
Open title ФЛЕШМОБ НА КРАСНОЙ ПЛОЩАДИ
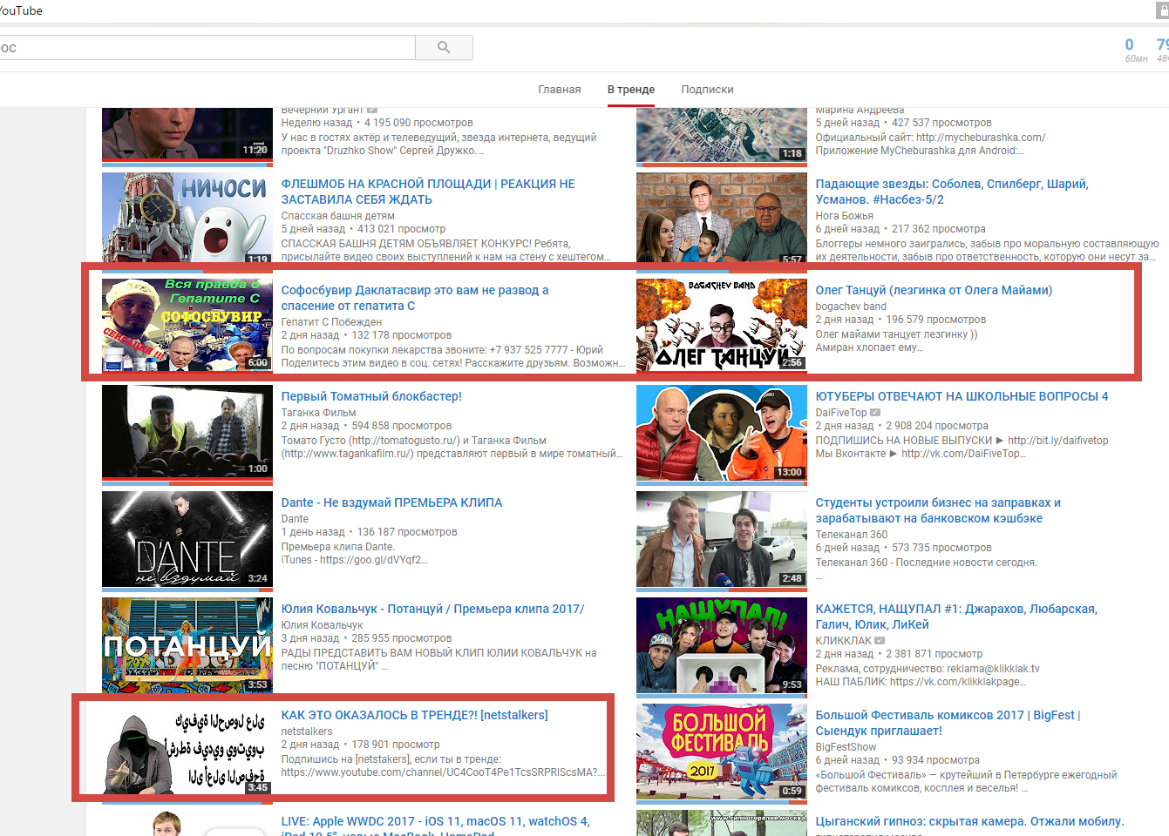coord(428,192)
